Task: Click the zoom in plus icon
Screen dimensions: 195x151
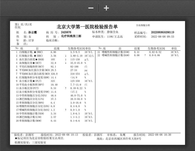Action: (106, 8)
